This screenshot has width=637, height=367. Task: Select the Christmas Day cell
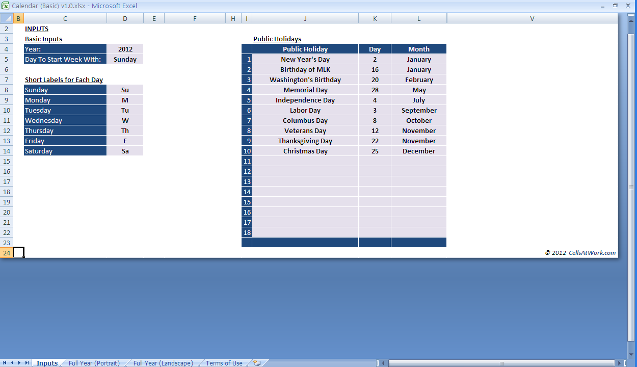[305, 151]
